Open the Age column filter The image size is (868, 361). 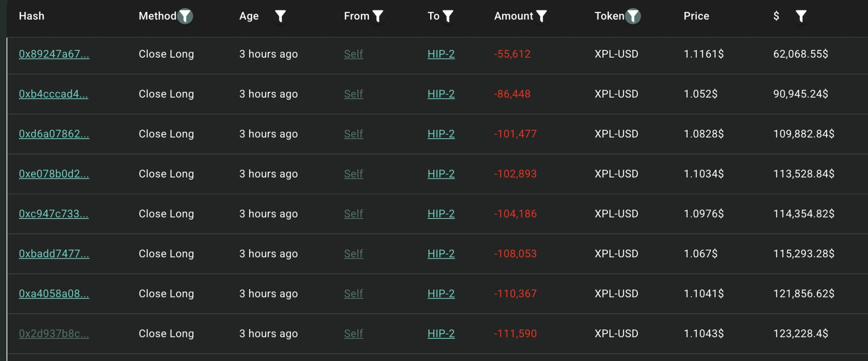point(280,16)
